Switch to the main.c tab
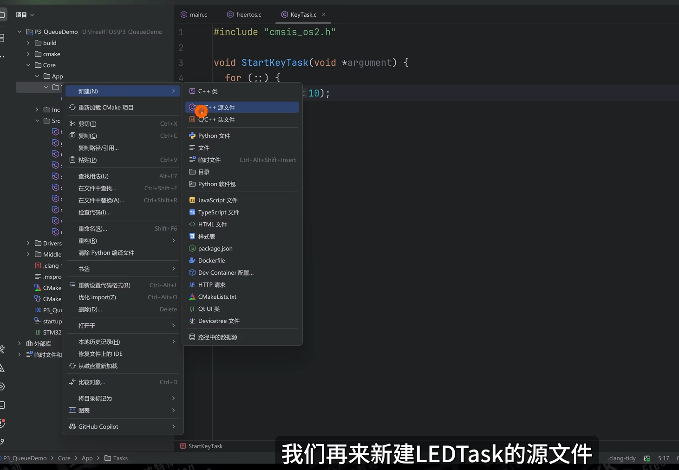This screenshot has height=470, width=679. [x=194, y=14]
